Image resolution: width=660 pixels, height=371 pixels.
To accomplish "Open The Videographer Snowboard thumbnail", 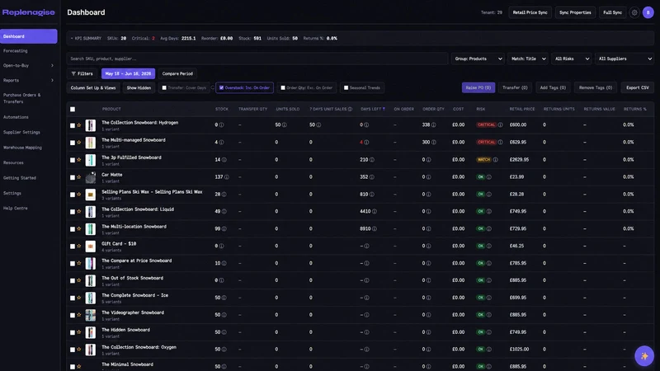I will [90, 315].
